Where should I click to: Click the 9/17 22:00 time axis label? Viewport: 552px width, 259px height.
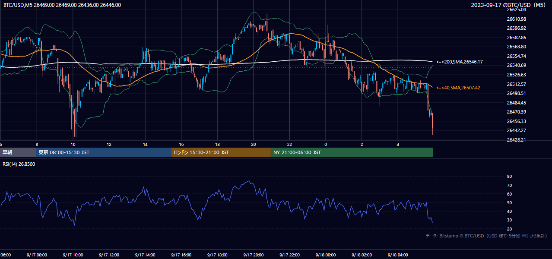point(289,255)
